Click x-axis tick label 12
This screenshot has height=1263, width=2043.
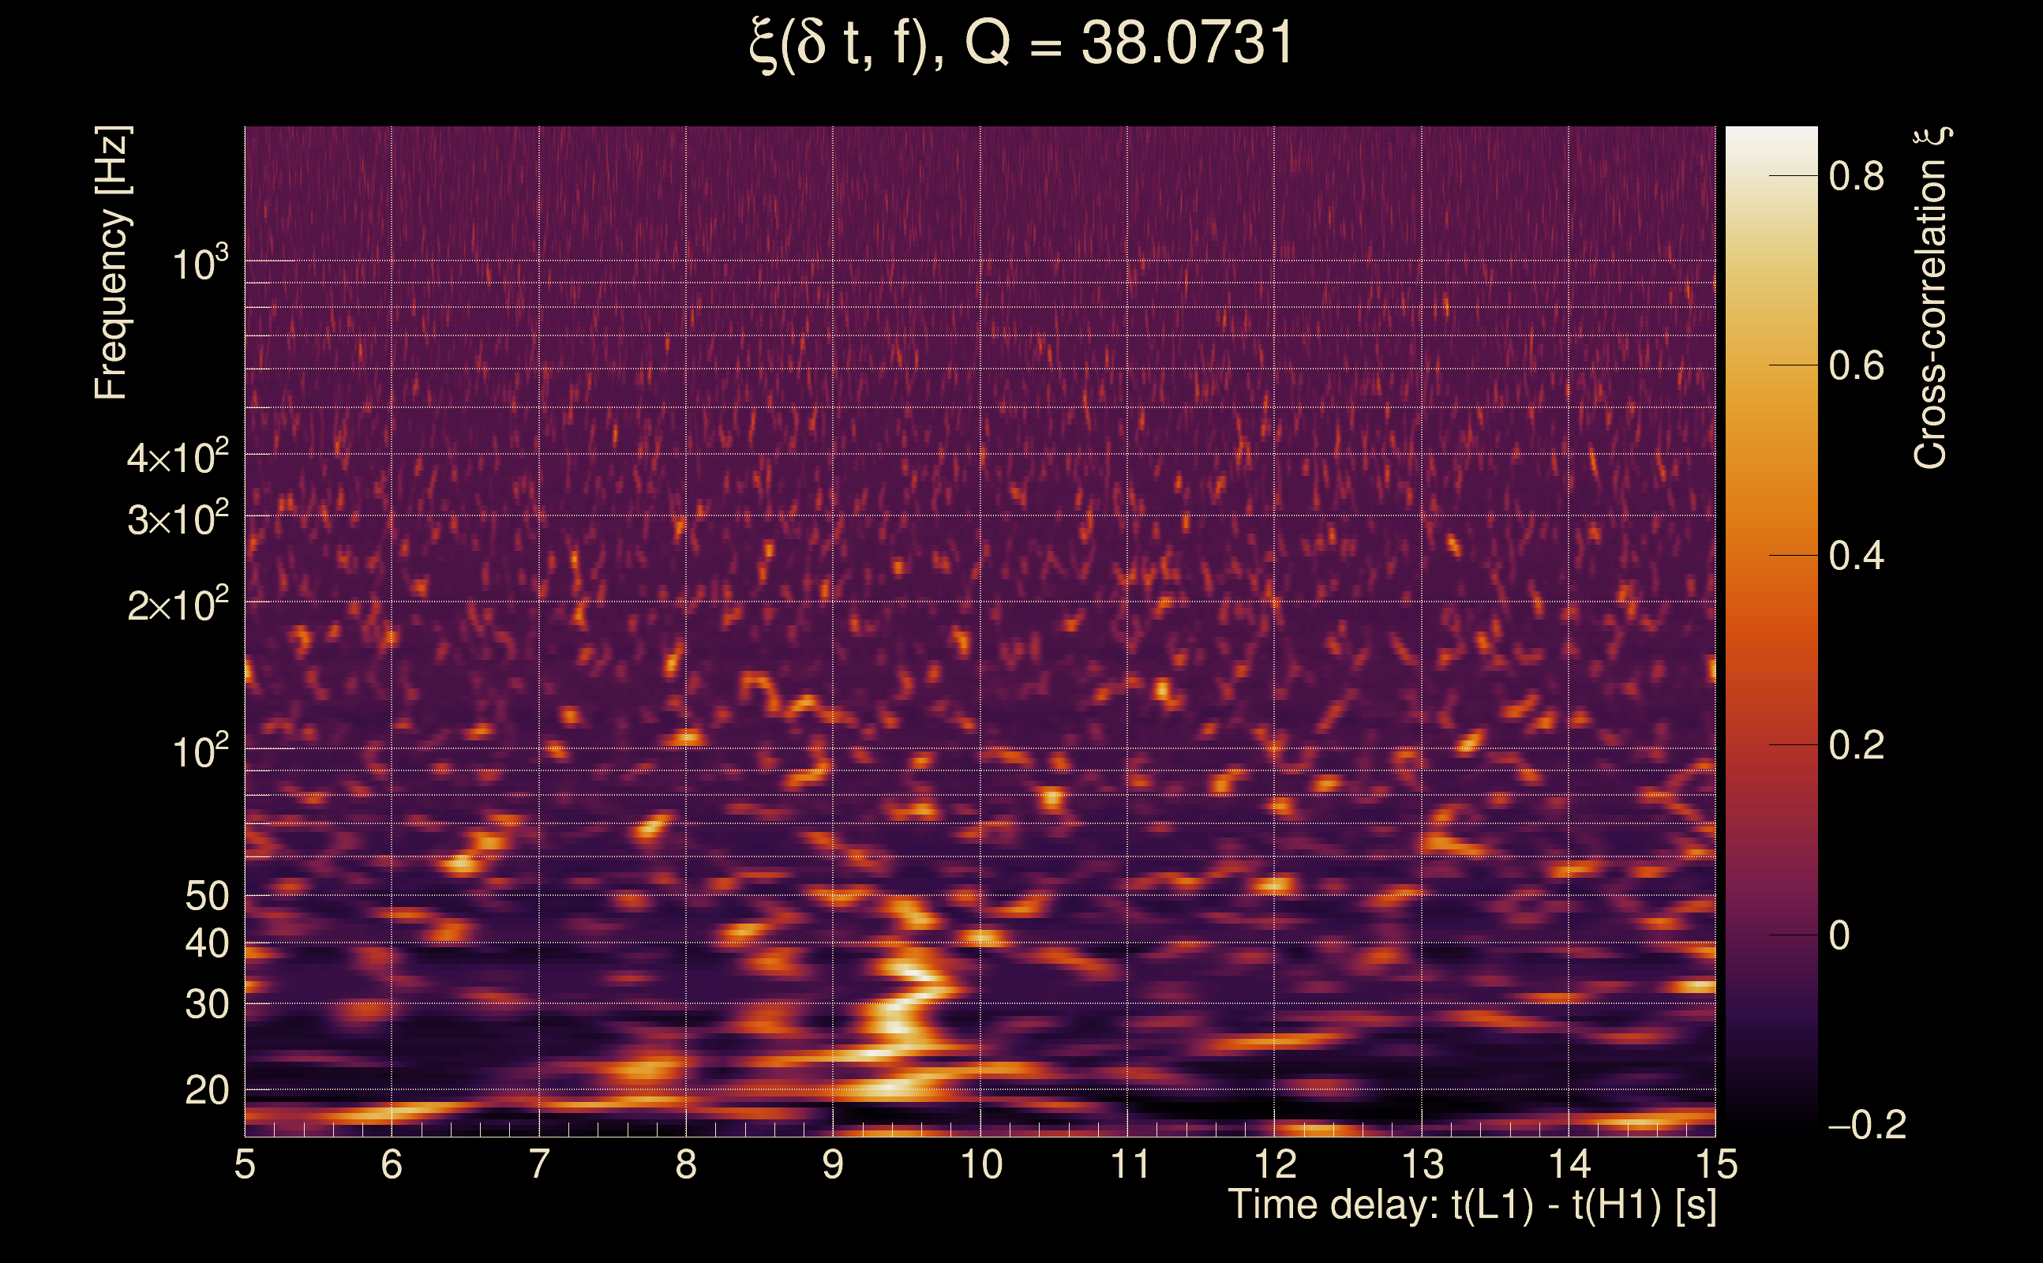click(1275, 1164)
